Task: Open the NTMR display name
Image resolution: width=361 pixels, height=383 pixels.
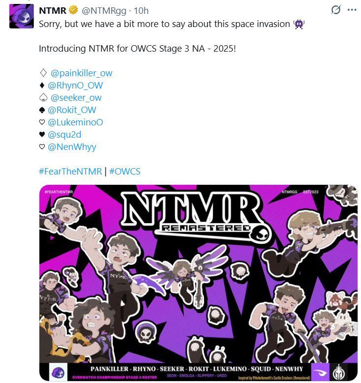Action: tap(53, 10)
